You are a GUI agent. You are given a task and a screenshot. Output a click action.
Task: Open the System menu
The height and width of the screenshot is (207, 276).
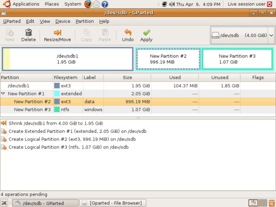73,4
